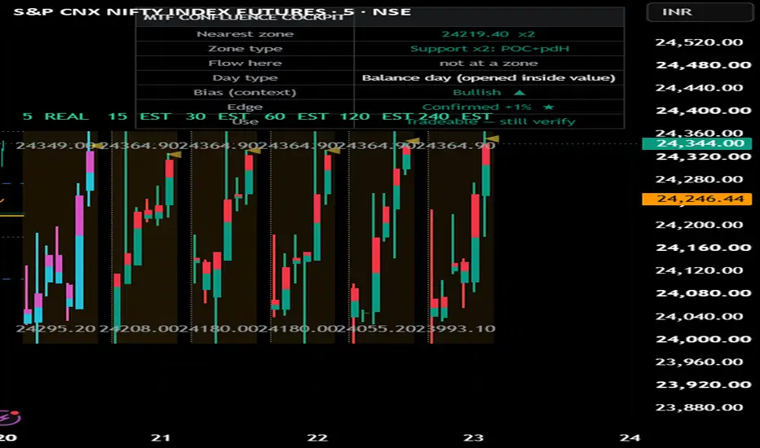760x448 pixels.
Task: Select the current price label 24,344.00
Action: (x=696, y=143)
